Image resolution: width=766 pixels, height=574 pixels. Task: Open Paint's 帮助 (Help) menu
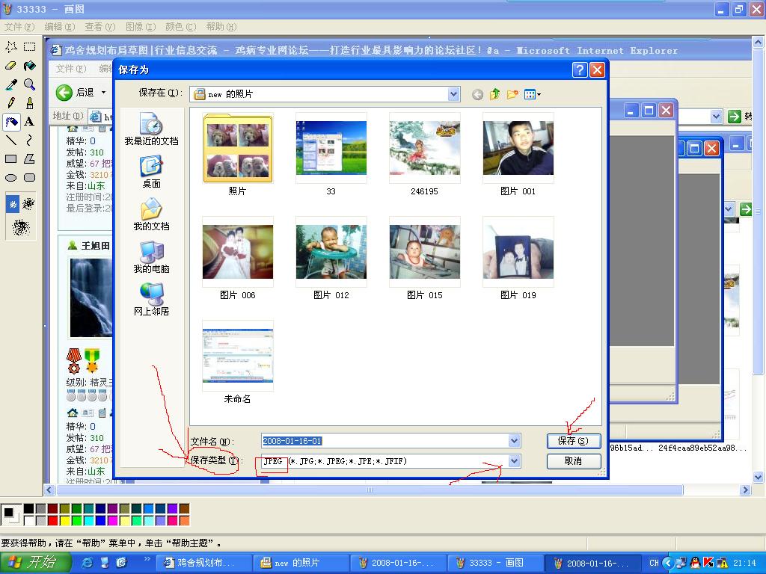[221, 27]
